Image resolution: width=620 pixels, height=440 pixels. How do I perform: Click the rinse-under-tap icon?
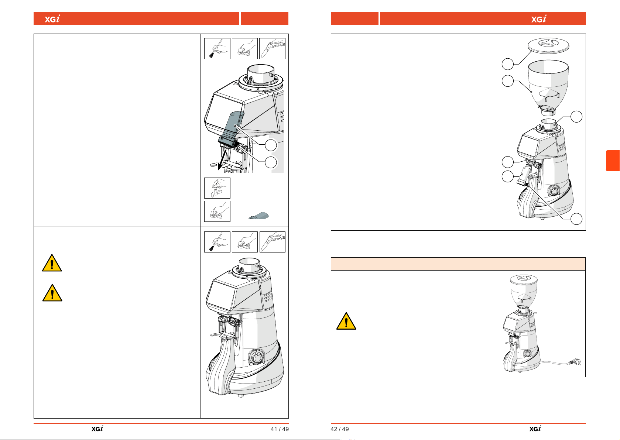[x=217, y=188]
